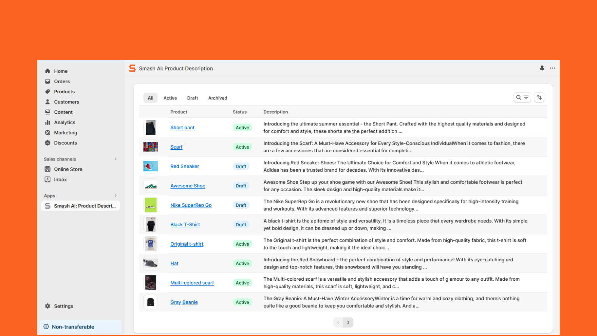Open the Nike SuperRep Go link
This screenshot has height=336, width=597.
(x=191, y=205)
